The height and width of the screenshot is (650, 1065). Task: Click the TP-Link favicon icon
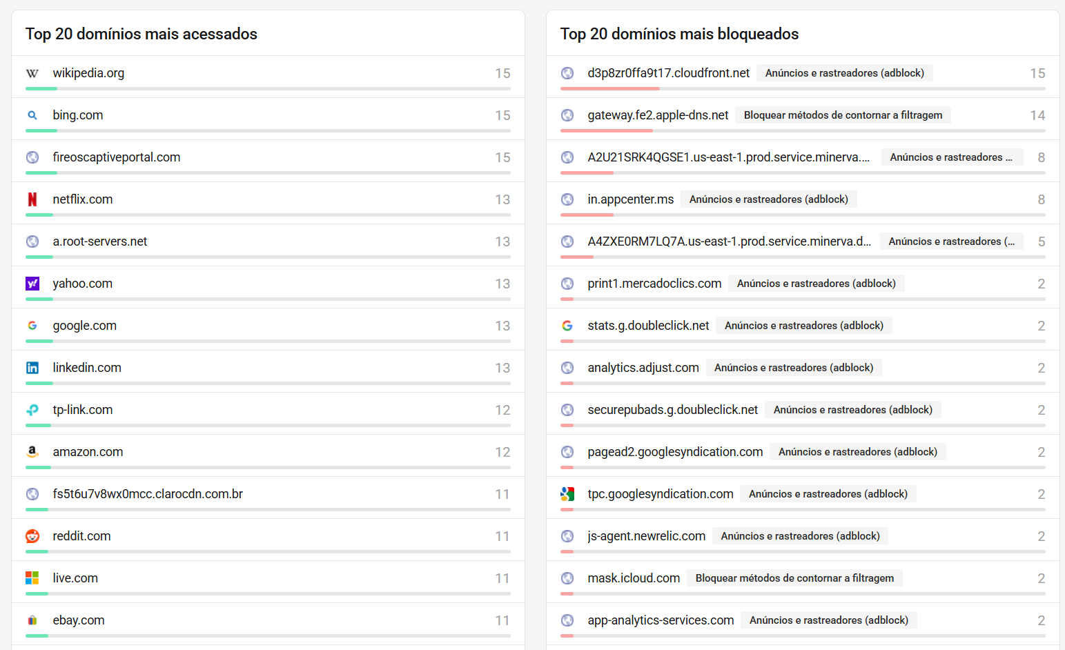pos(32,410)
